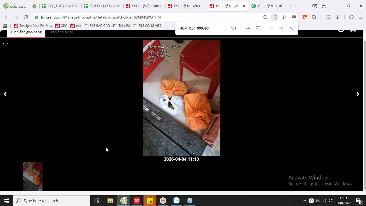
Task: Open the volume control in system tray
Action: coord(331,201)
